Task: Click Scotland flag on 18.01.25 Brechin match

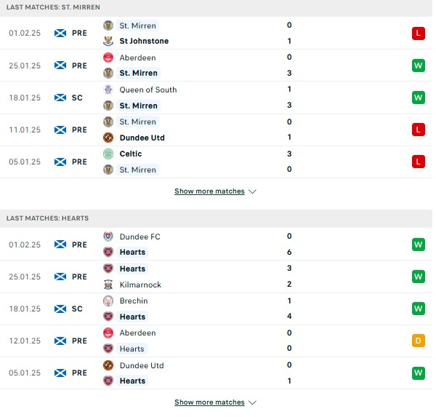Action: (60, 309)
